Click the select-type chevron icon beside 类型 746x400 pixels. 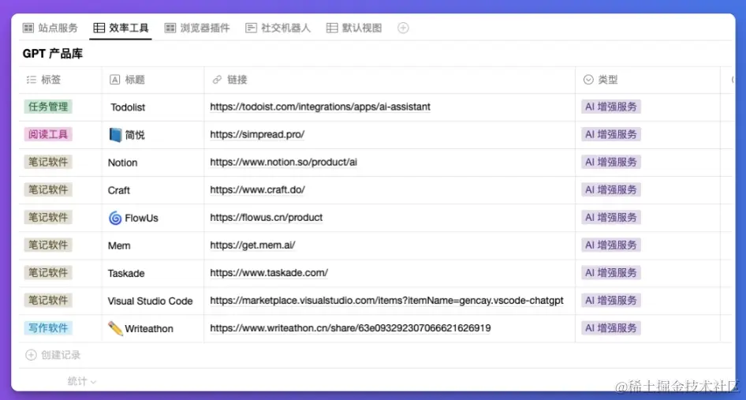click(588, 80)
